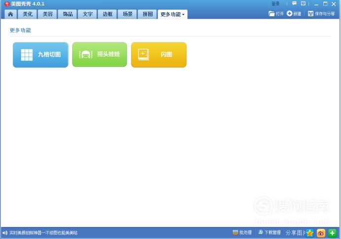Open the 饰品 tab
This screenshot has width=341, height=239.
68,14
